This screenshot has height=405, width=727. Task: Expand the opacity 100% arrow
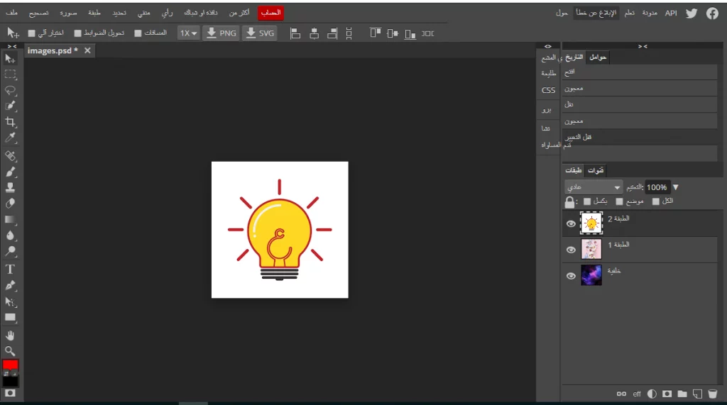pos(676,187)
